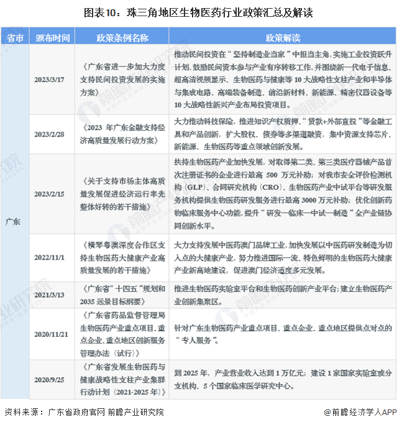Select the 省市 column header
397x425 pixels.
click(16, 37)
